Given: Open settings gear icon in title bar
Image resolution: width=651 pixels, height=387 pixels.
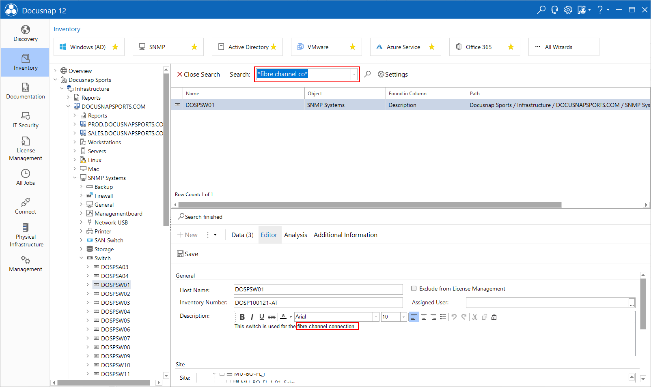Looking at the screenshot, I should tap(568, 10).
